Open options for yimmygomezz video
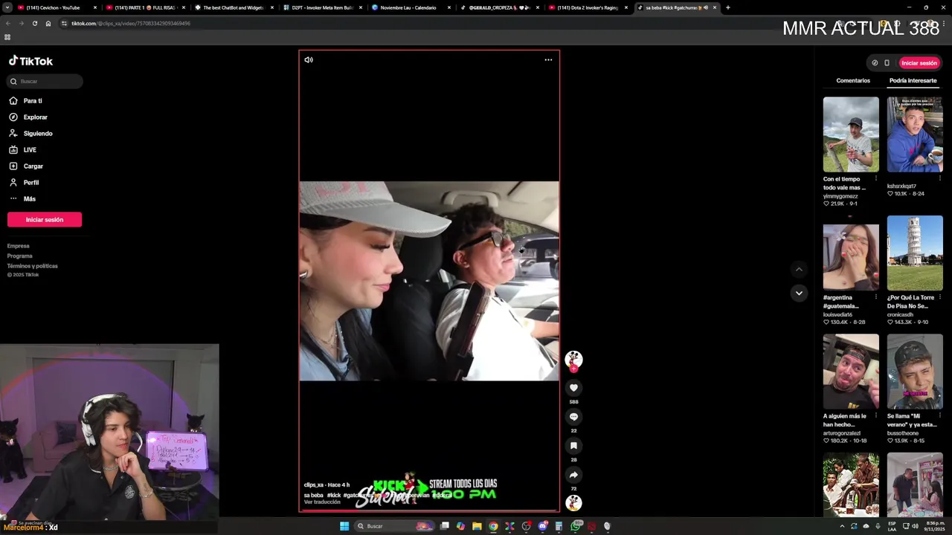 tap(875, 178)
